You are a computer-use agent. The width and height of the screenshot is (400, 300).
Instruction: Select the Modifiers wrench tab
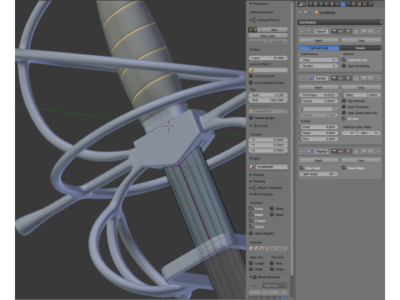[343, 4]
